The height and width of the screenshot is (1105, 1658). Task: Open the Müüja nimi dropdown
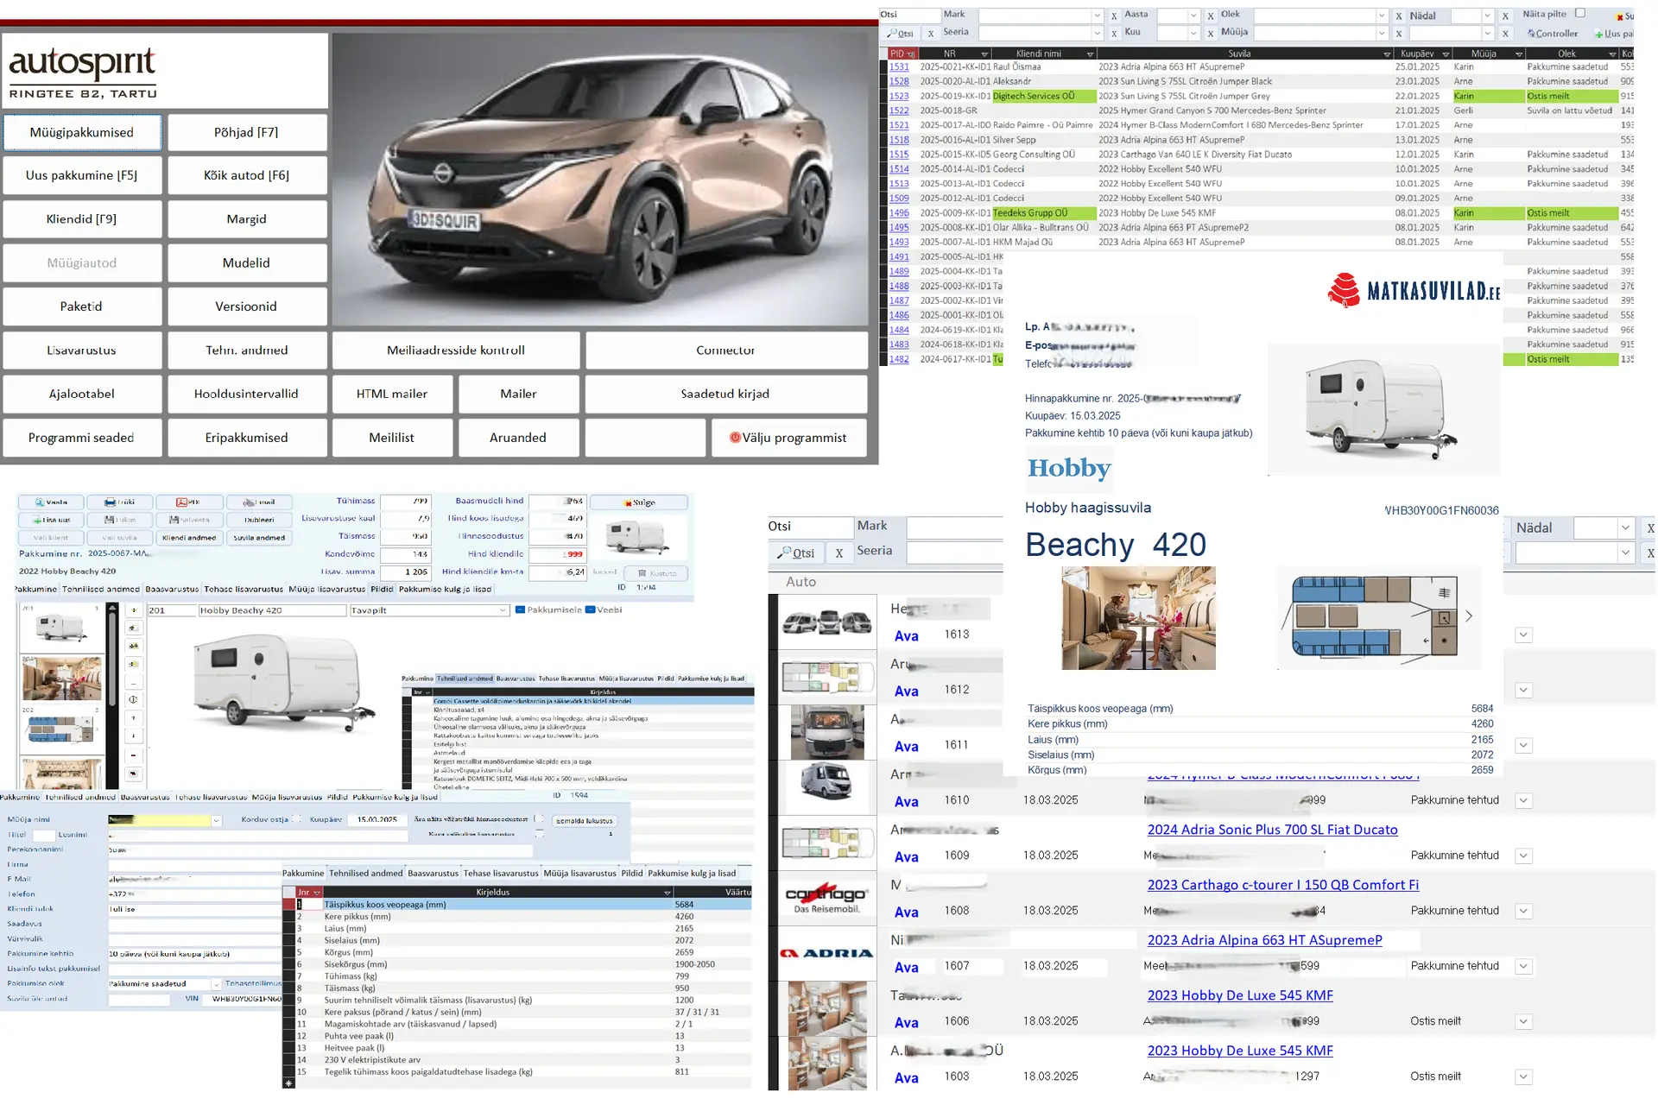click(x=216, y=820)
